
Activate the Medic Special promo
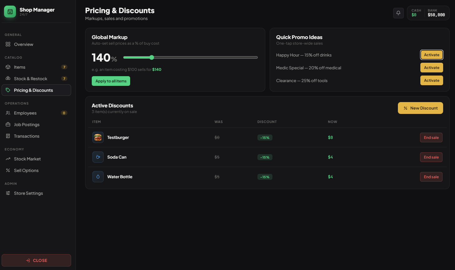[x=432, y=68]
